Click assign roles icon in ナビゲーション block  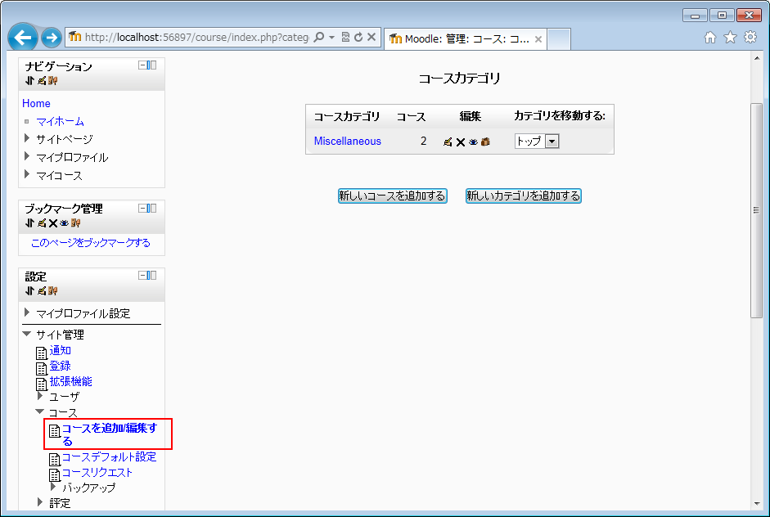(x=52, y=80)
